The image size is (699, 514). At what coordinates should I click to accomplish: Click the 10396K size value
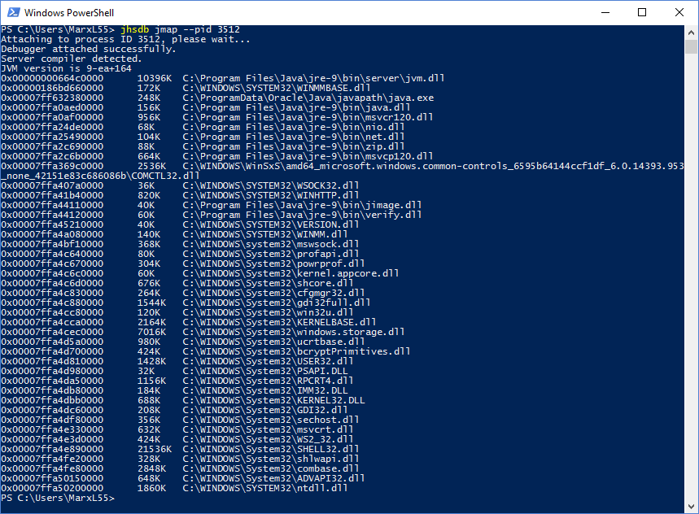point(155,78)
